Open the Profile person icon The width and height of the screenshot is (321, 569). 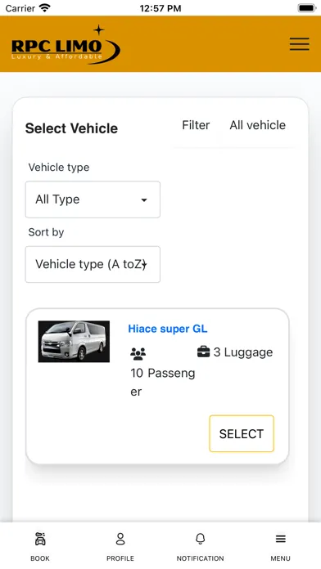pos(120,539)
